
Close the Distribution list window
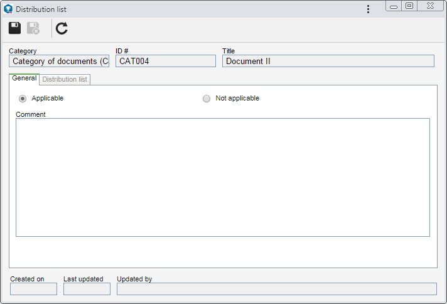click(430, 6)
